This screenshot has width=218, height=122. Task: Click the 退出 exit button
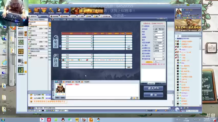[153, 95]
